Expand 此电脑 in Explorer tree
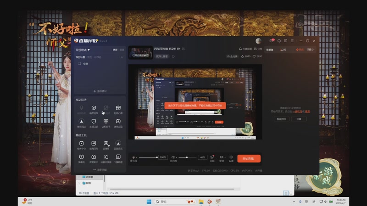367x206 pixels. click(79, 177)
